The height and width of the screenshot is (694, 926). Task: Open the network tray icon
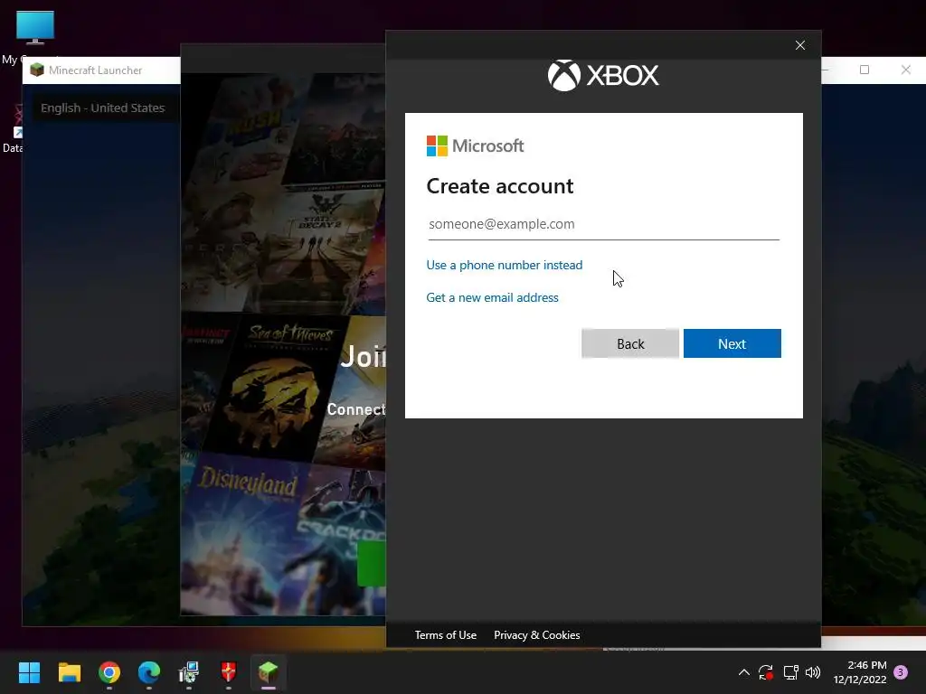click(x=790, y=672)
